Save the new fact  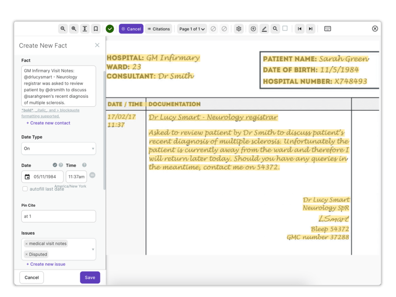point(90,277)
